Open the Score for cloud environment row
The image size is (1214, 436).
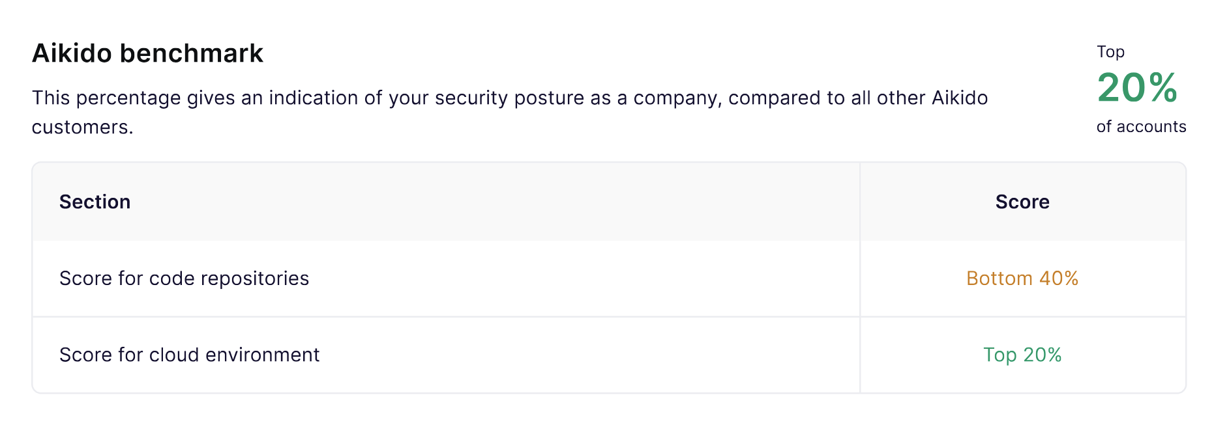pos(609,355)
